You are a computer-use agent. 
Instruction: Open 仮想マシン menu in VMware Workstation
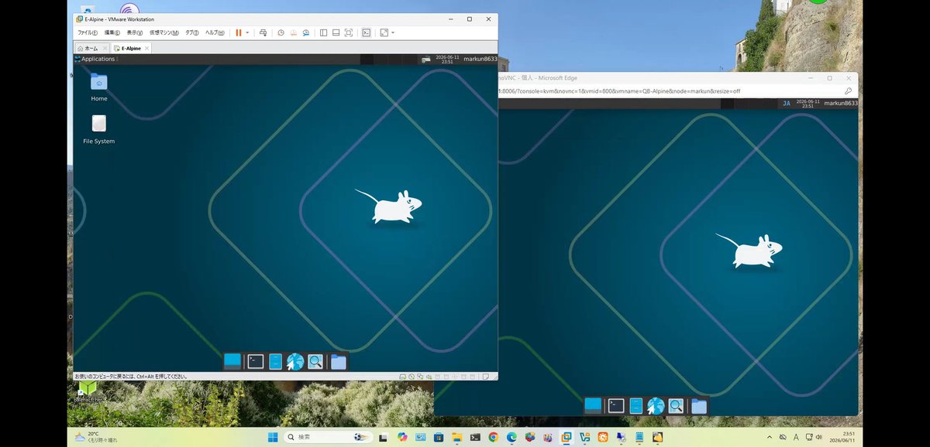click(x=164, y=32)
